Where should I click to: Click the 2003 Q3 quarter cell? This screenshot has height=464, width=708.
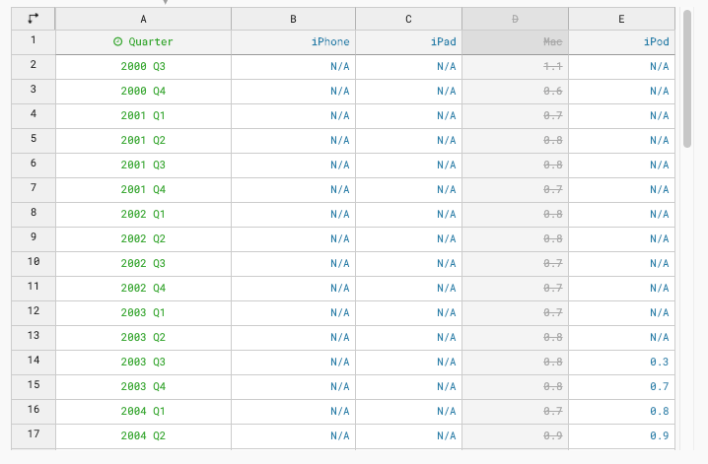point(143,362)
